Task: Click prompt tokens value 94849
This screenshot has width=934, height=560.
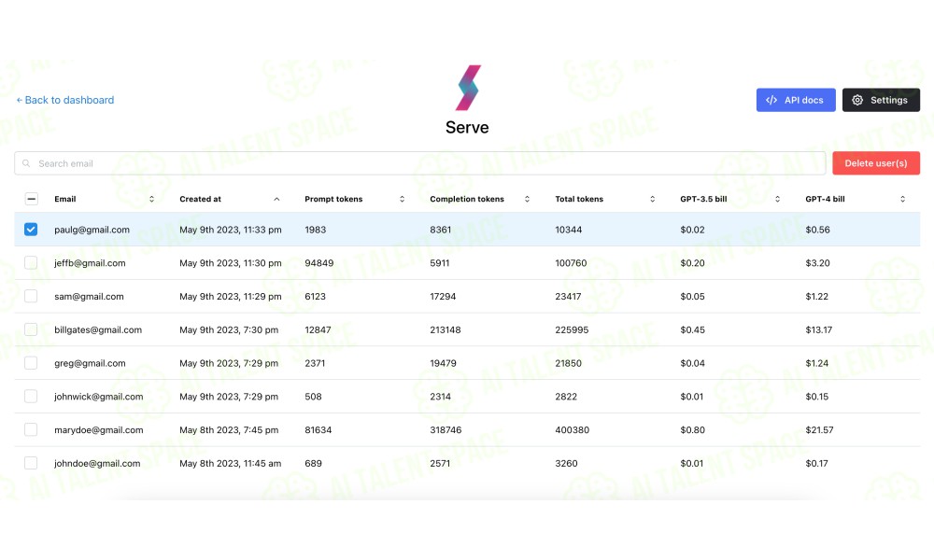Action: [x=319, y=263]
